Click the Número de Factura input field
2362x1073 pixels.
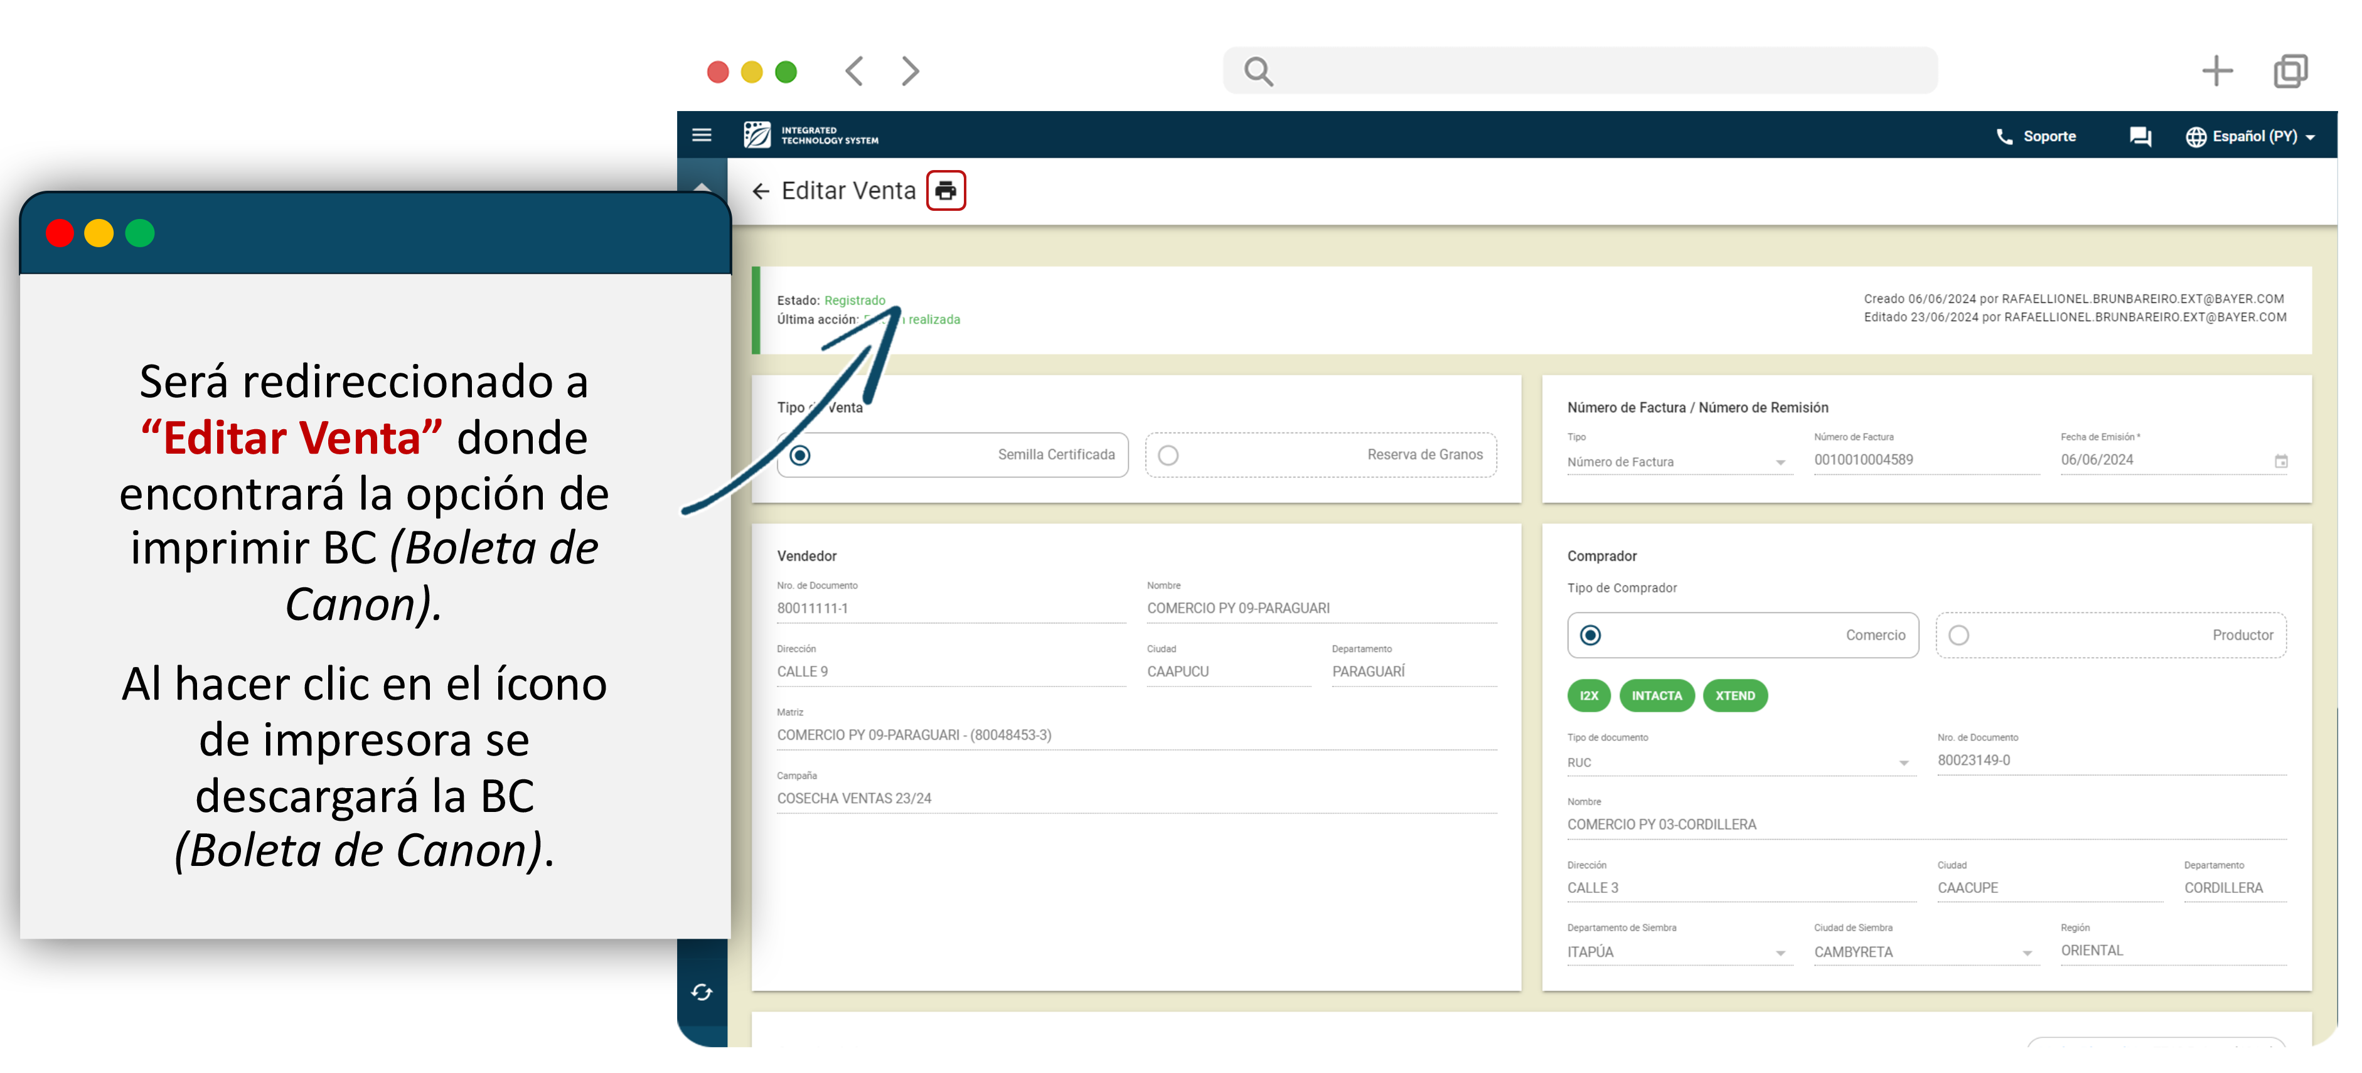tap(1924, 461)
